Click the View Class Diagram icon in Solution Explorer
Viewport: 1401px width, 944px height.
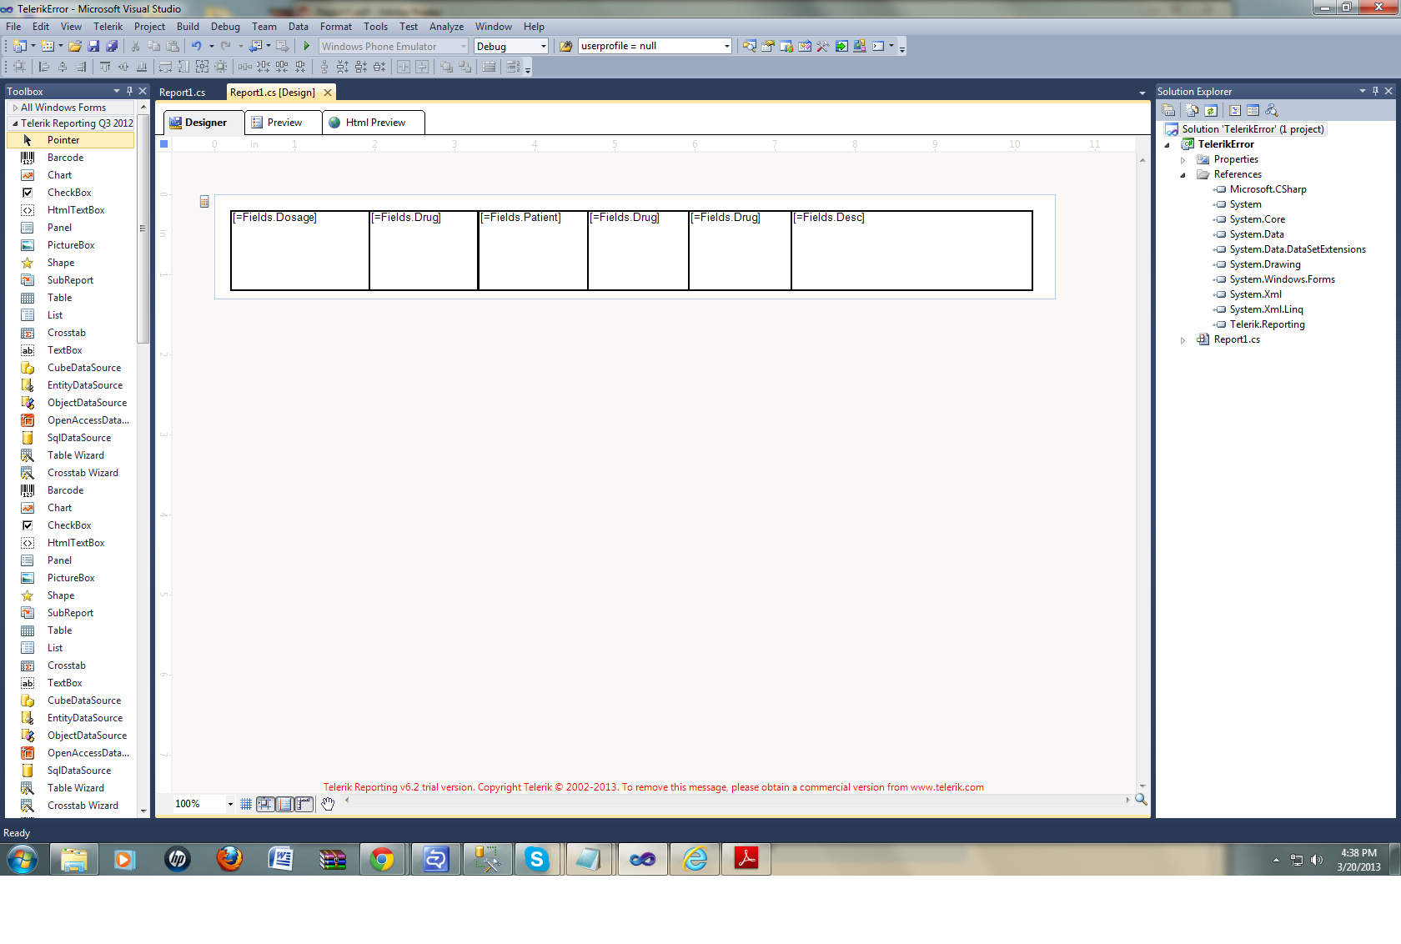coord(1272,110)
